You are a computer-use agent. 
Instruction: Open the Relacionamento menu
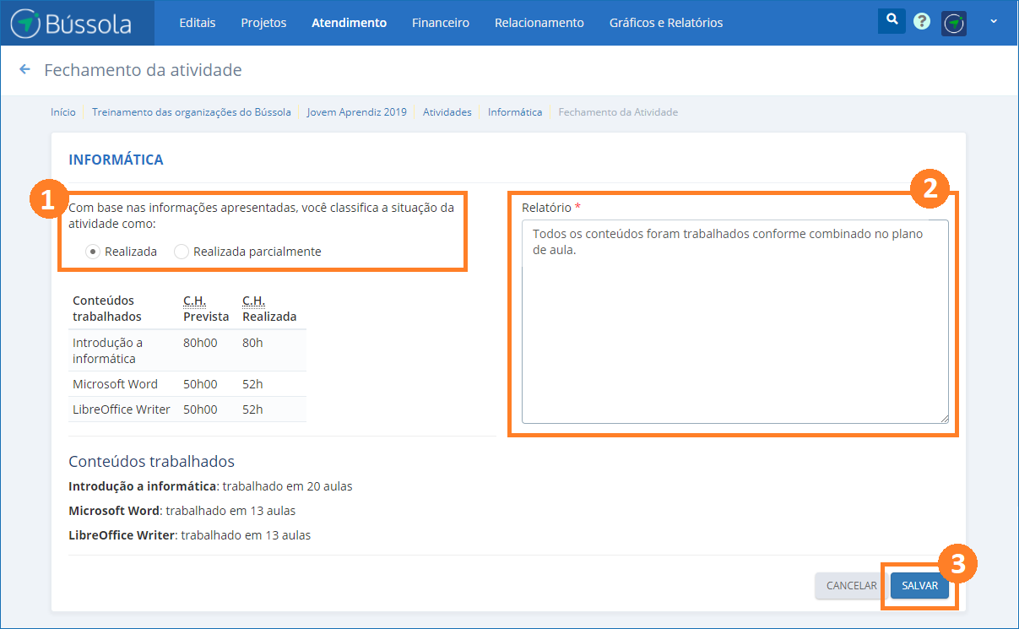[539, 23]
